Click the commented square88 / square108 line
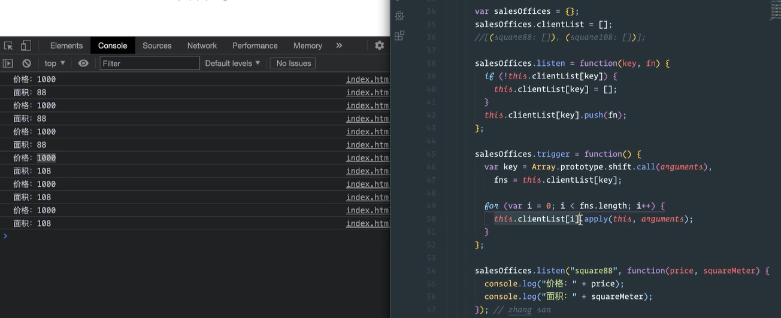The image size is (781, 318). click(560, 37)
